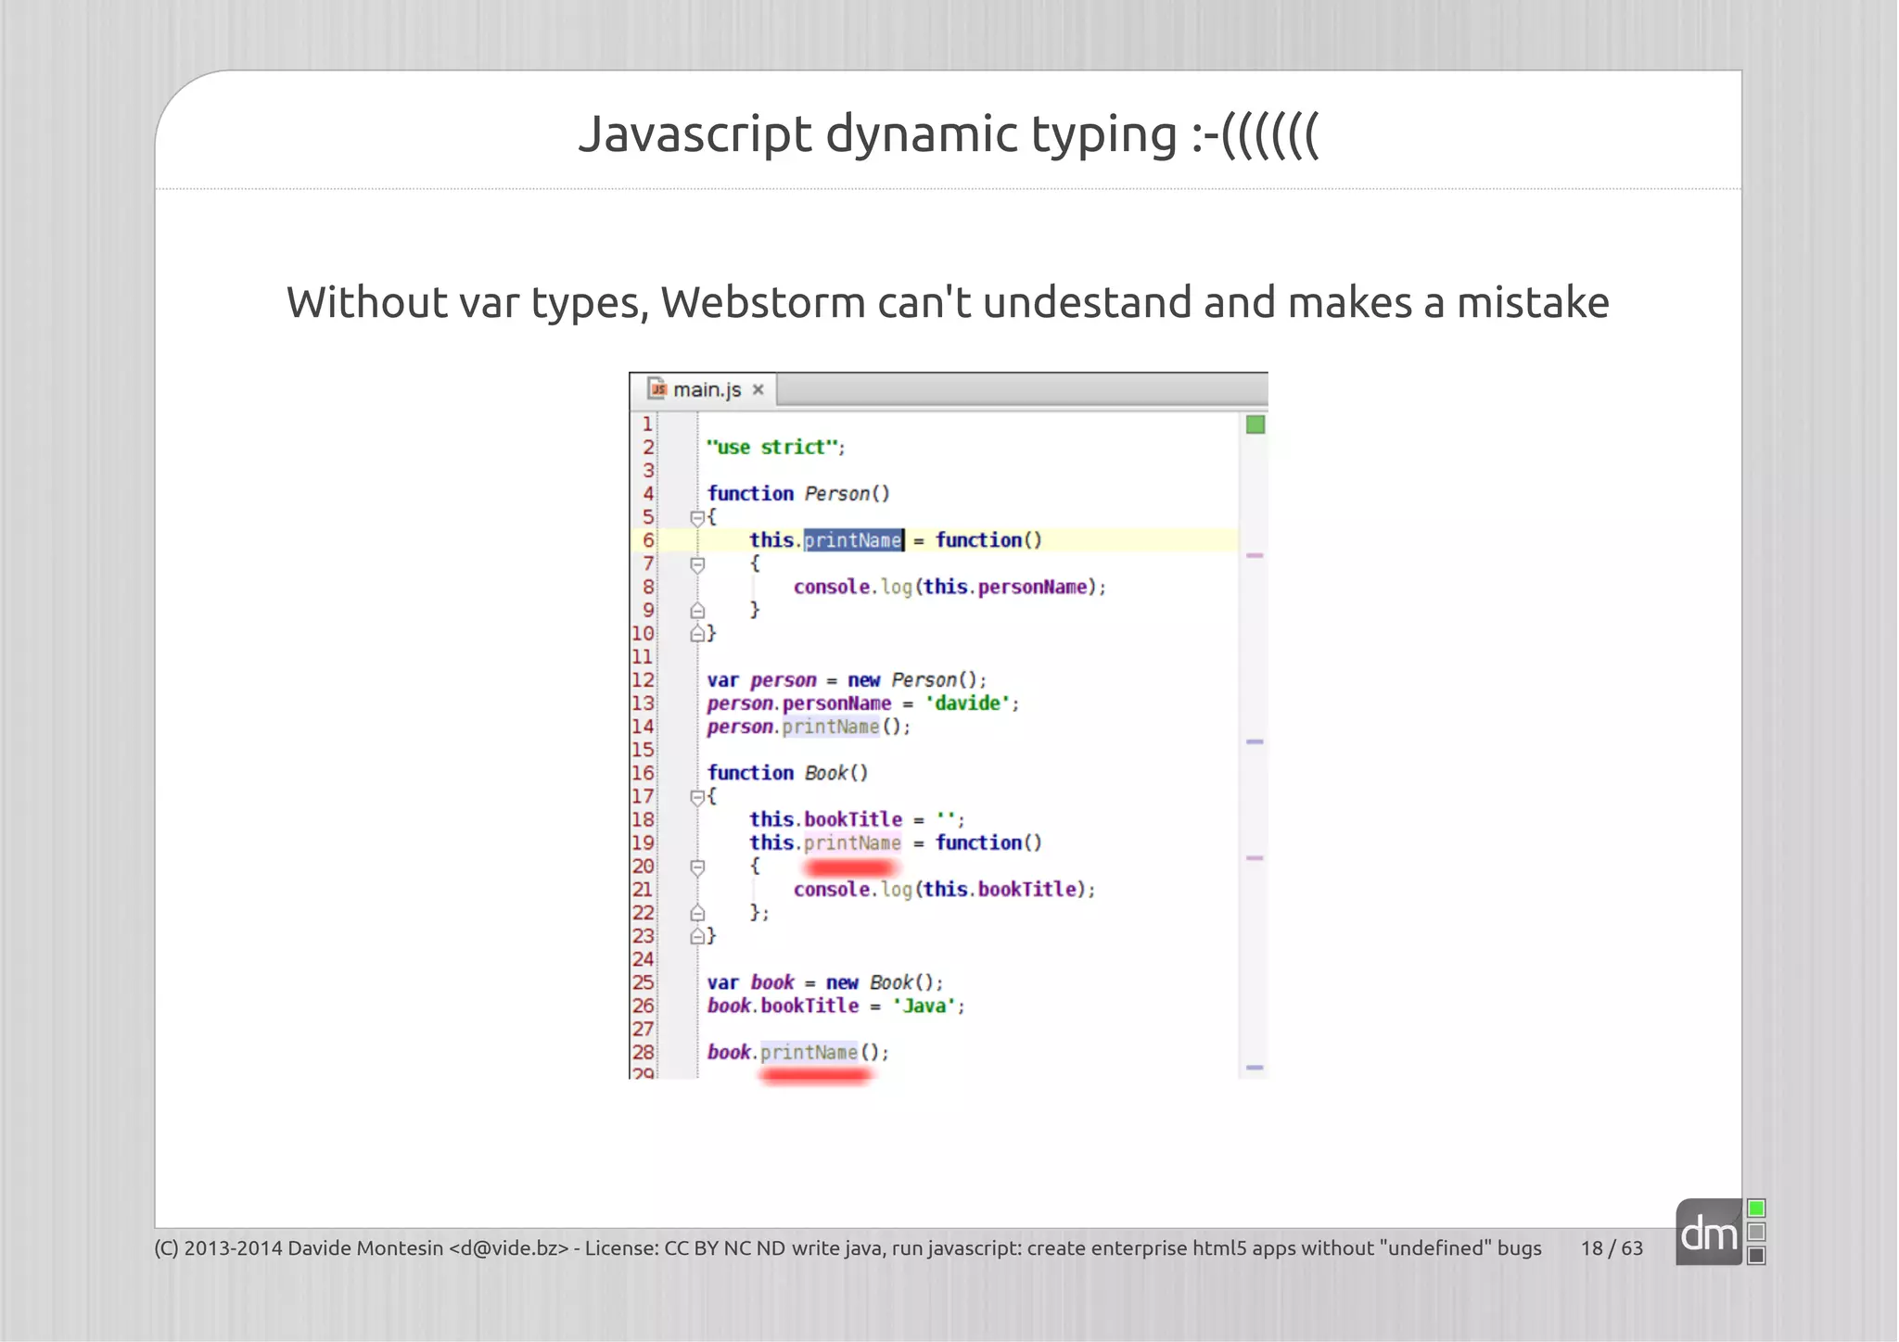Collapse the Book function fold at line 17

coord(697,797)
